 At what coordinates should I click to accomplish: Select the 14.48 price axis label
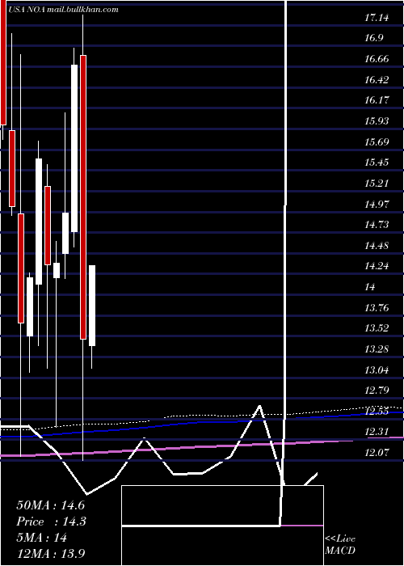(377, 246)
